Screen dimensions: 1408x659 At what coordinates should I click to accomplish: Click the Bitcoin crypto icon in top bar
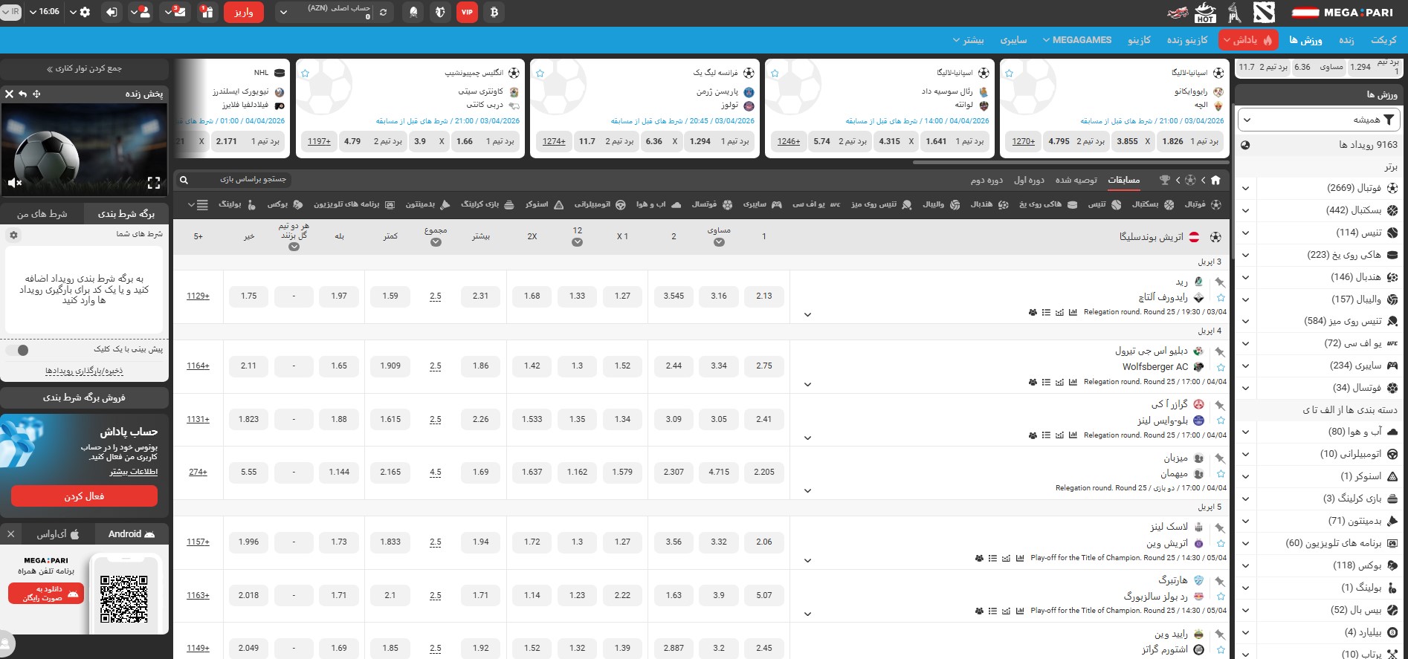[x=494, y=12]
